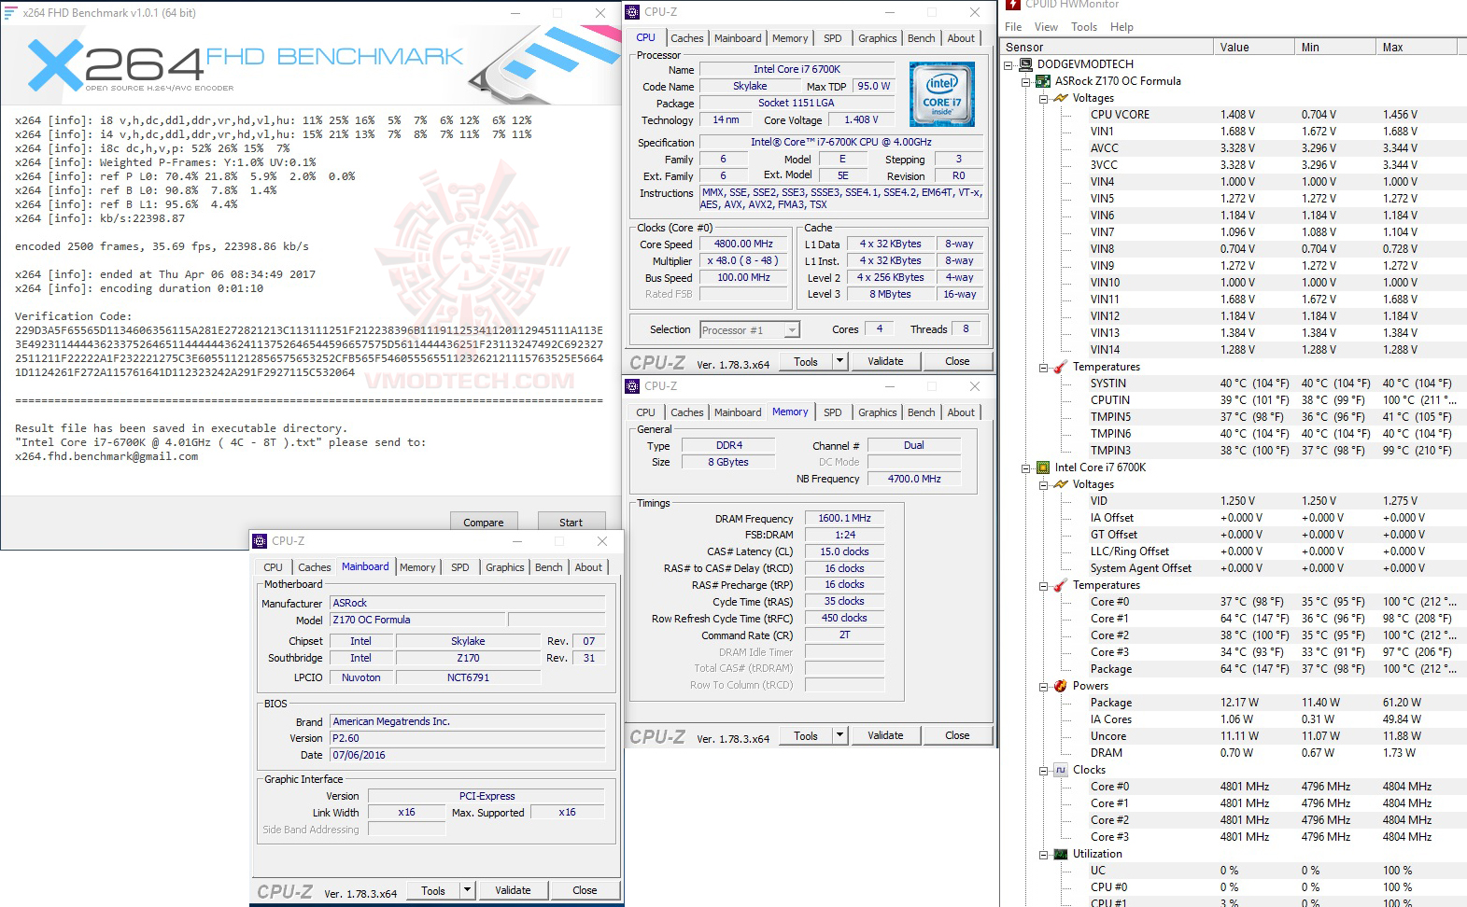Click the Utilization icon in HWMonitor tree
The image size is (1467, 907).
point(1061,854)
